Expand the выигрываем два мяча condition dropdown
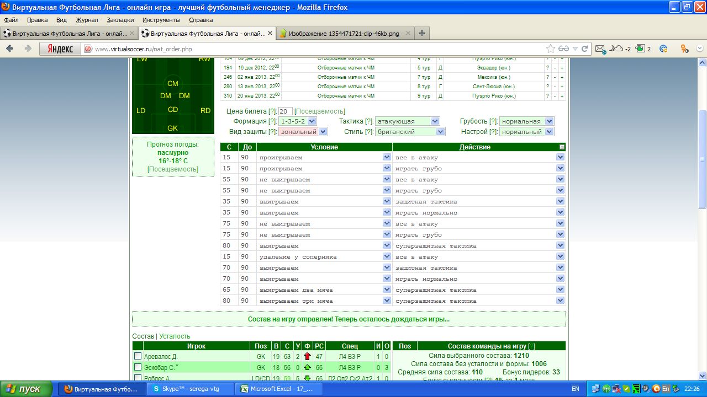This screenshot has width=707, height=397. [387, 289]
